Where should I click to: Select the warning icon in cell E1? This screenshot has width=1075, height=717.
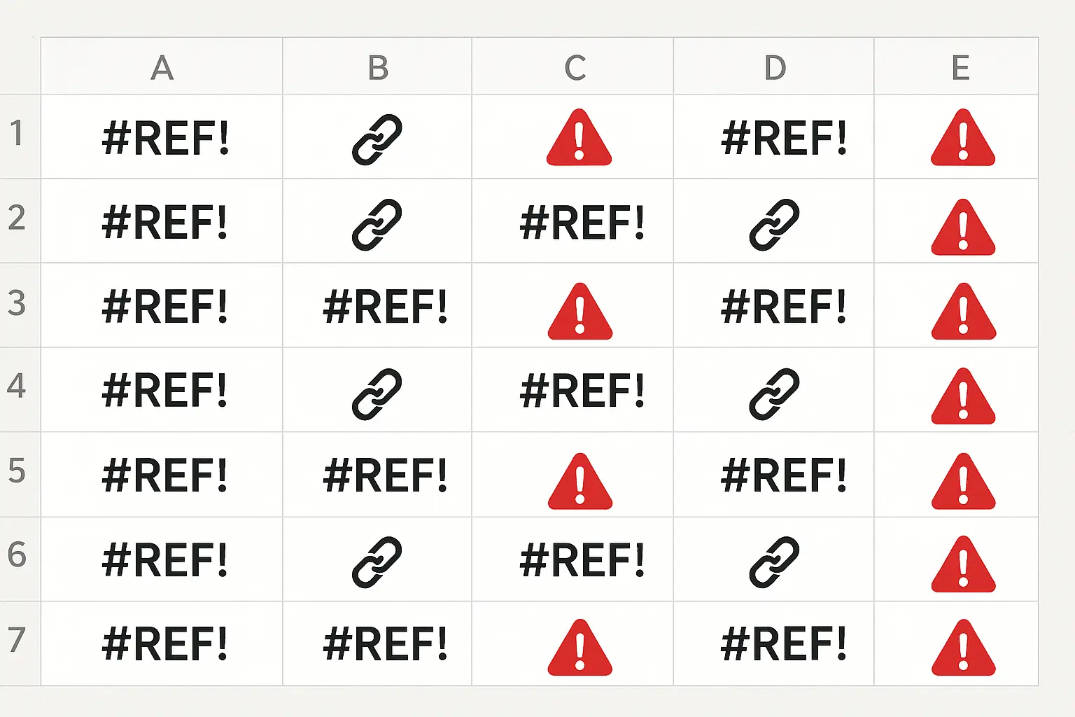point(962,139)
